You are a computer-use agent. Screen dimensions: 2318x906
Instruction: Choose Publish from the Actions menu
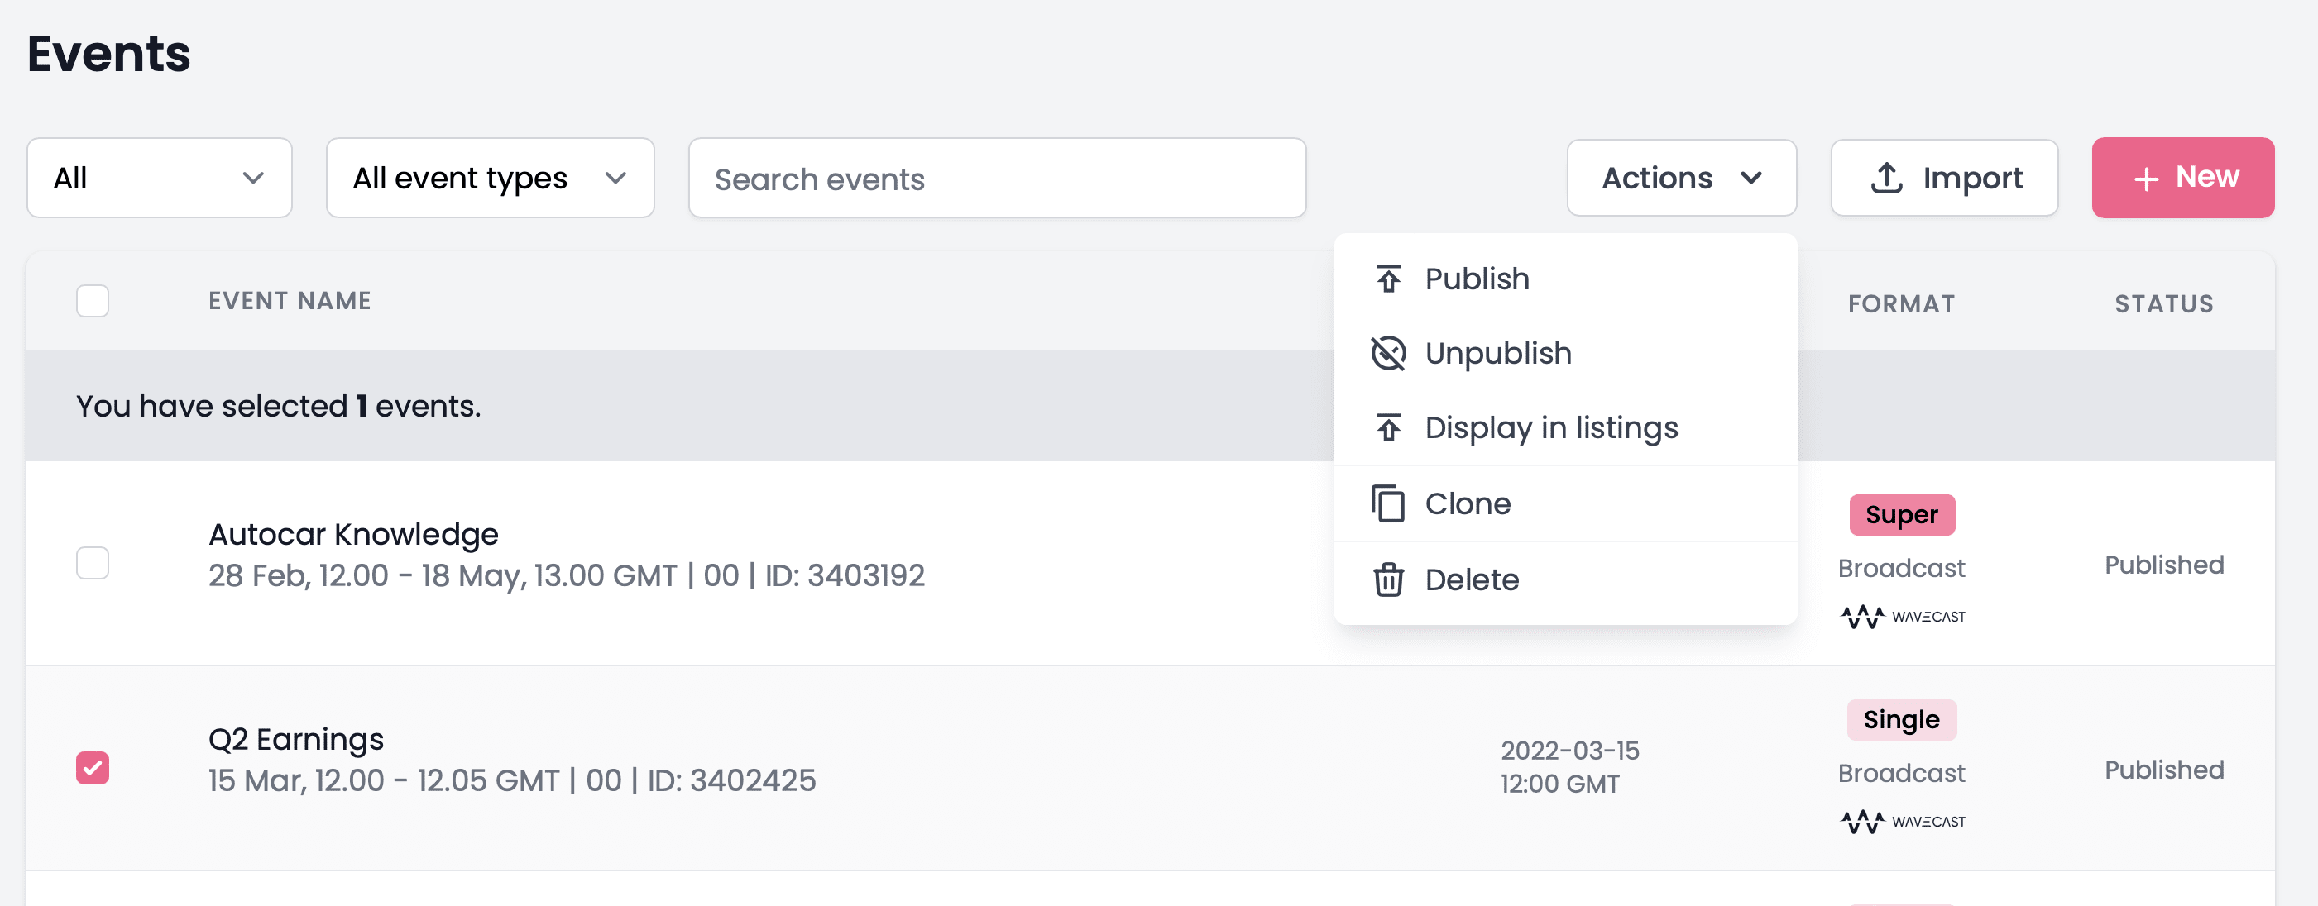tap(1566, 279)
